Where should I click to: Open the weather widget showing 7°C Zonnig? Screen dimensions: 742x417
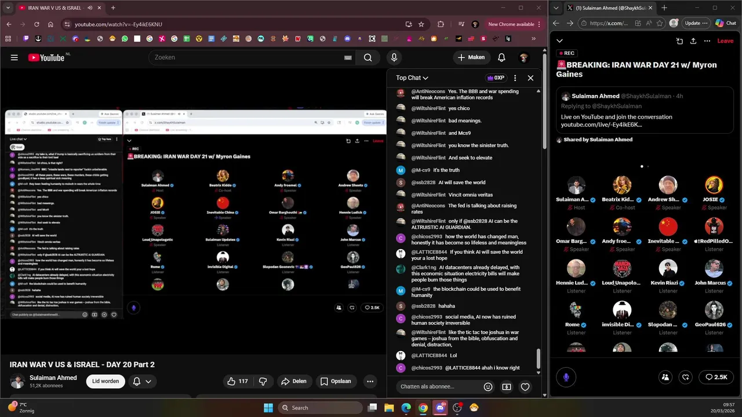click(x=20, y=408)
